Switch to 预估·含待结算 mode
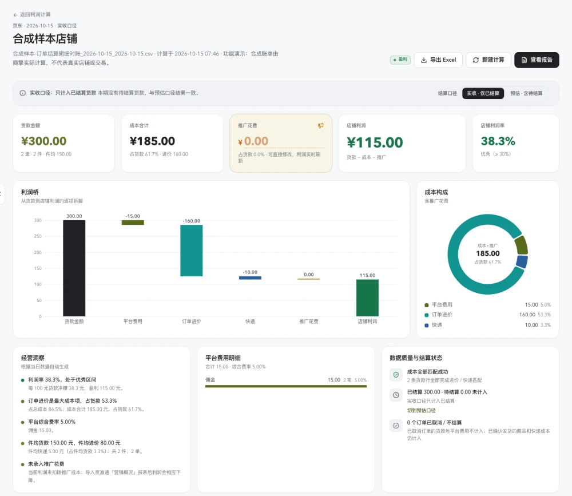This screenshot has width=572, height=496. pos(526,93)
